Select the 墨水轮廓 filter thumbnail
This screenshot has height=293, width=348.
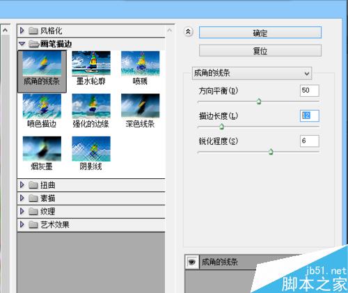coord(91,63)
